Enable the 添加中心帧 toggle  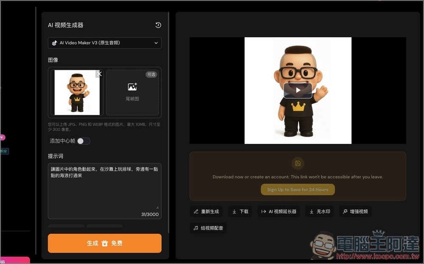[84, 141]
